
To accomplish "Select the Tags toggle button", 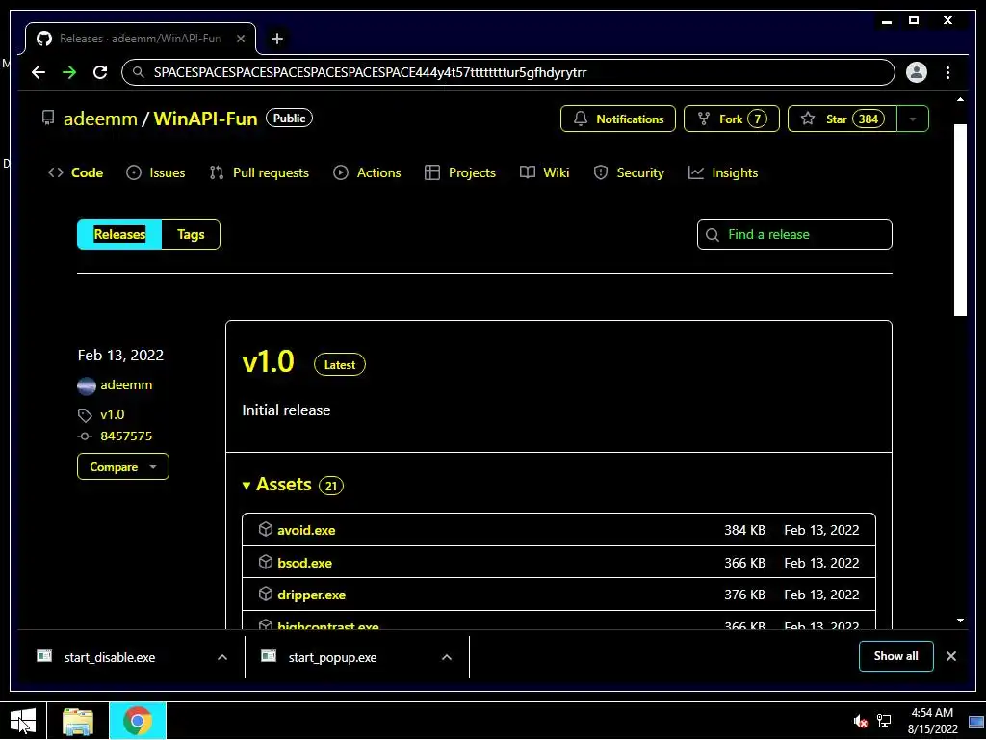I will click(191, 234).
